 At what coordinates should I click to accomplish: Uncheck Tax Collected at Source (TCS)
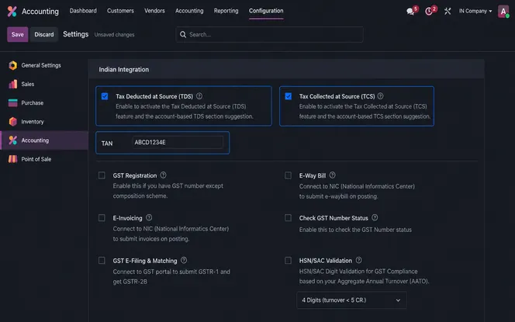289,96
